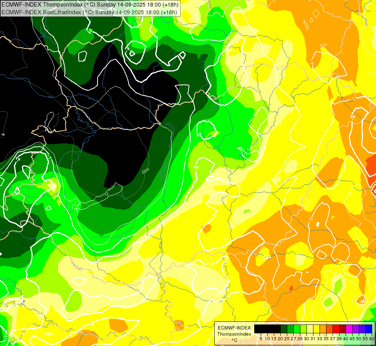Click the legend tick value '30'
Viewport: 376px width, 346px height.
(307, 339)
